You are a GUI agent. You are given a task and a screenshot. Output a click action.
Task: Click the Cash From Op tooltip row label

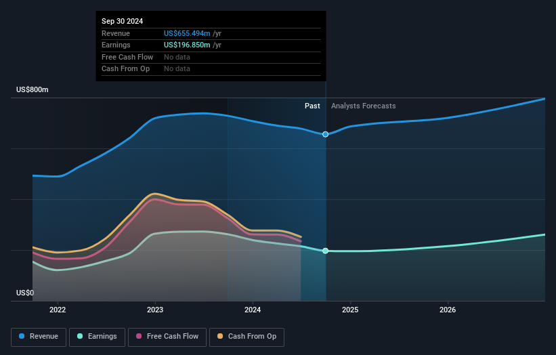coord(125,69)
